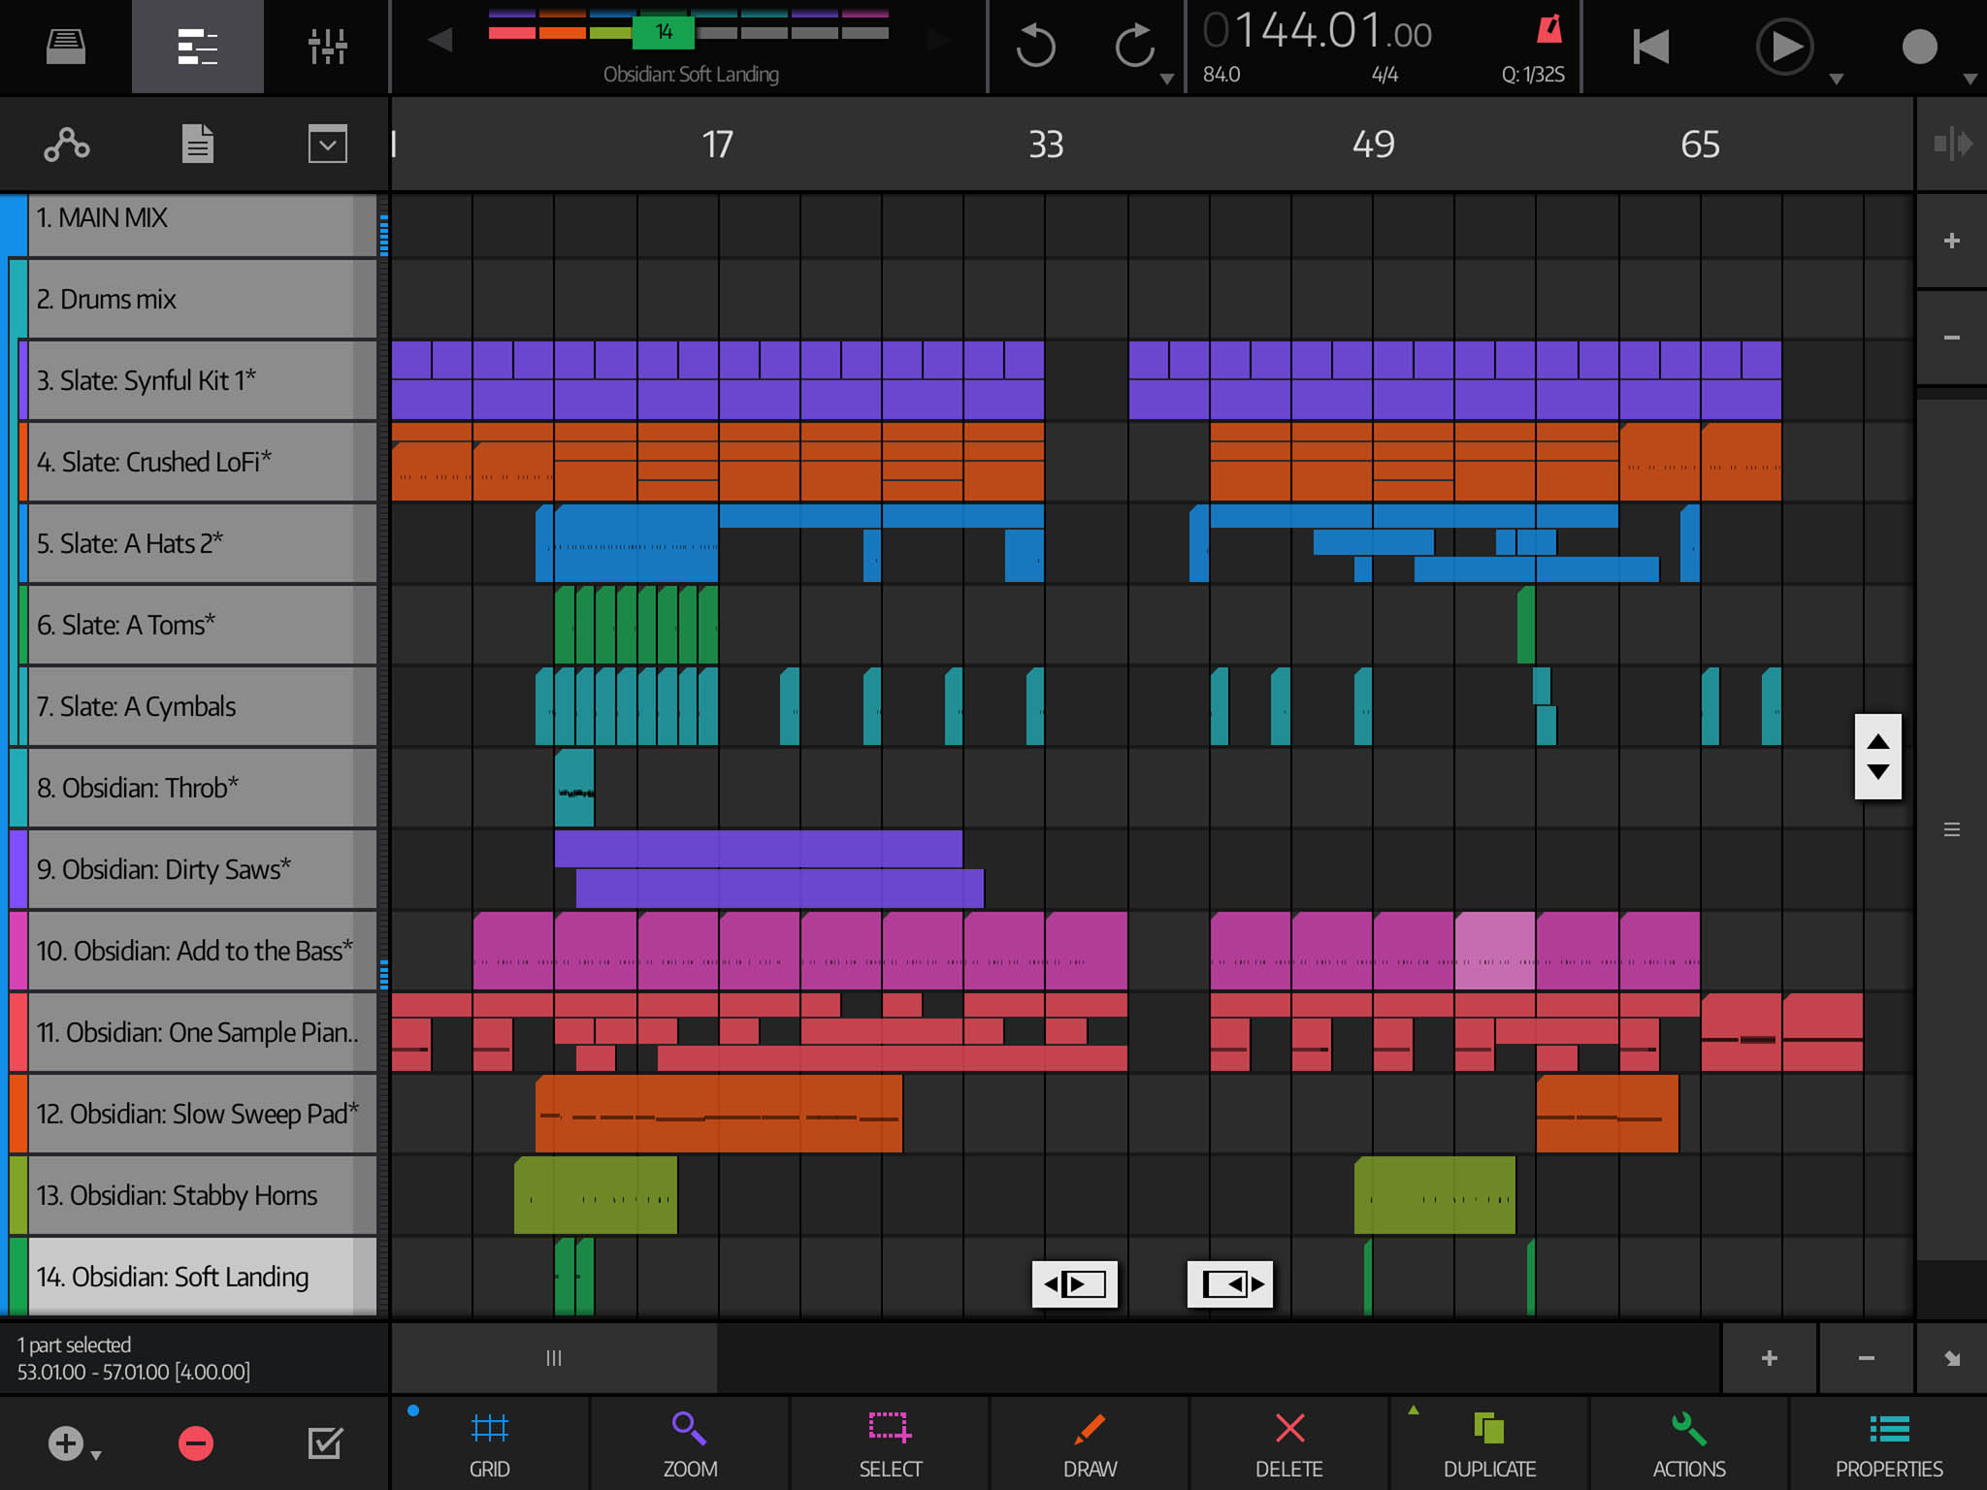Switch to the arrangement view tab
Image resolution: width=1987 pixels, height=1490 pixels.
(x=197, y=46)
